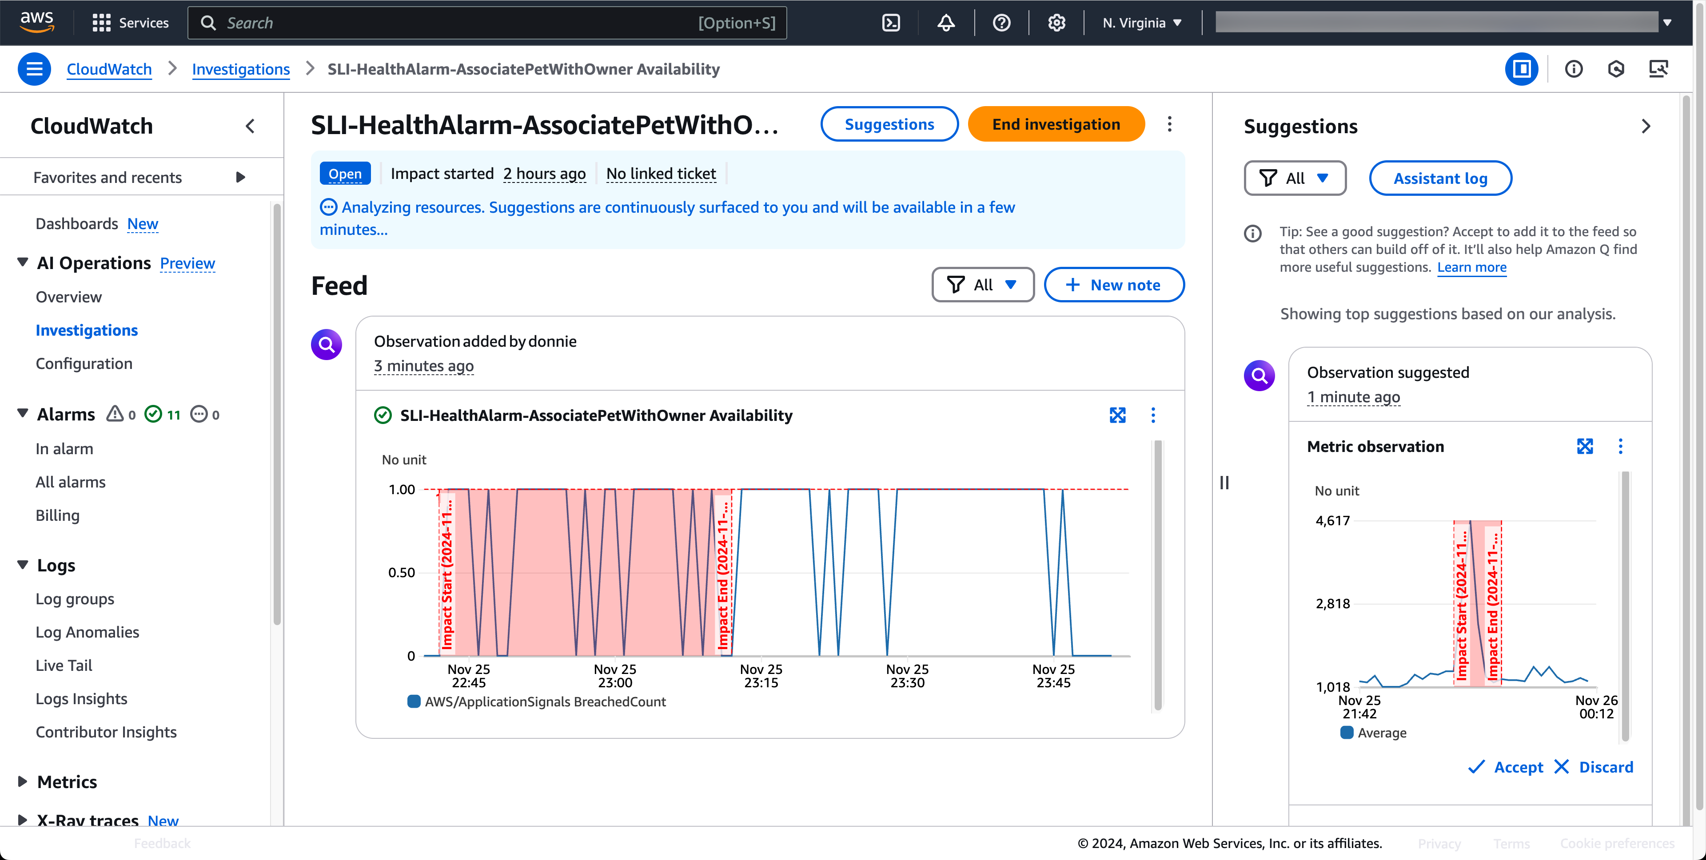This screenshot has height=860, width=1706.
Task: Go to All alarms in the sidebar
Action: click(x=71, y=482)
